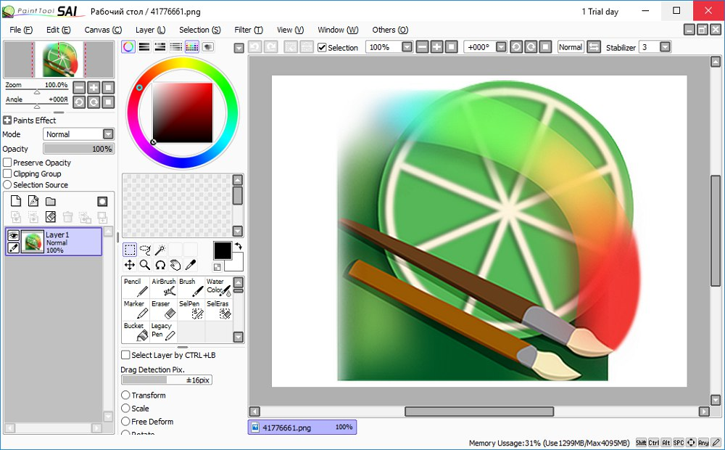Viewport: 725px width, 450px height.
Task: Open the Others menu
Action: (x=390, y=30)
